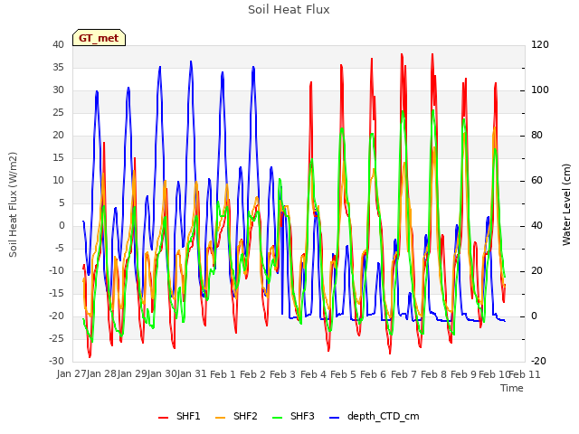Click the GT_met annotation badge
The height and width of the screenshot is (434, 579).
(x=99, y=38)
